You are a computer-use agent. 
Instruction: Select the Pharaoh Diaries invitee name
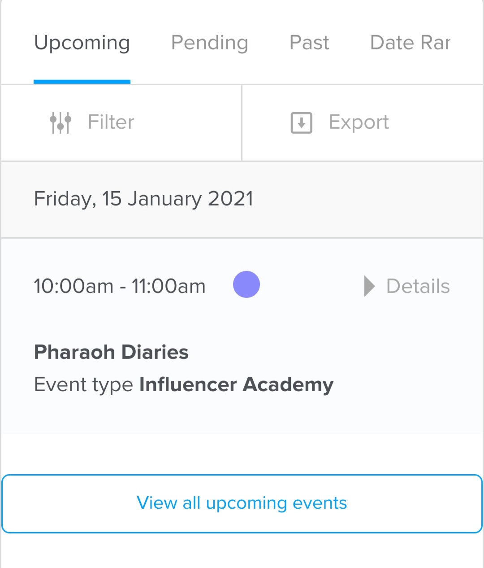[x=111, y=352]
